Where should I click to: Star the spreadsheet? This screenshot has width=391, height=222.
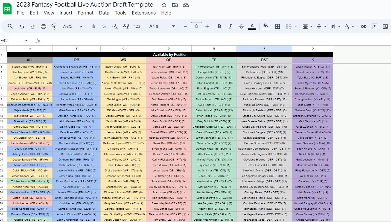164,5
